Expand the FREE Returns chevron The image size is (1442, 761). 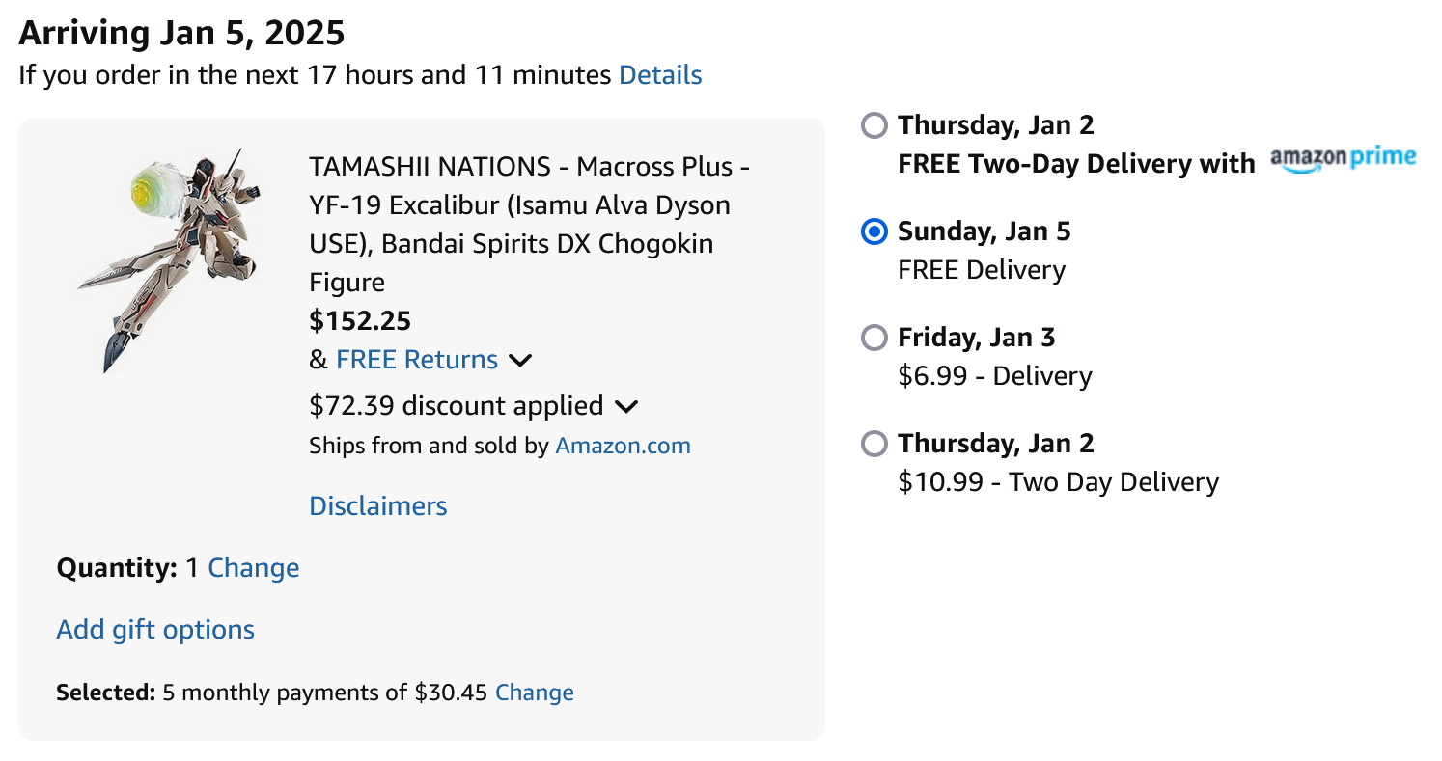coord(520,361)
